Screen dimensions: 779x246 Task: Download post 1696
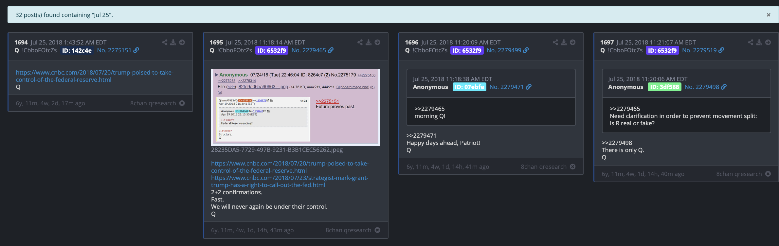pyautogui.click(x=564, y=42)
